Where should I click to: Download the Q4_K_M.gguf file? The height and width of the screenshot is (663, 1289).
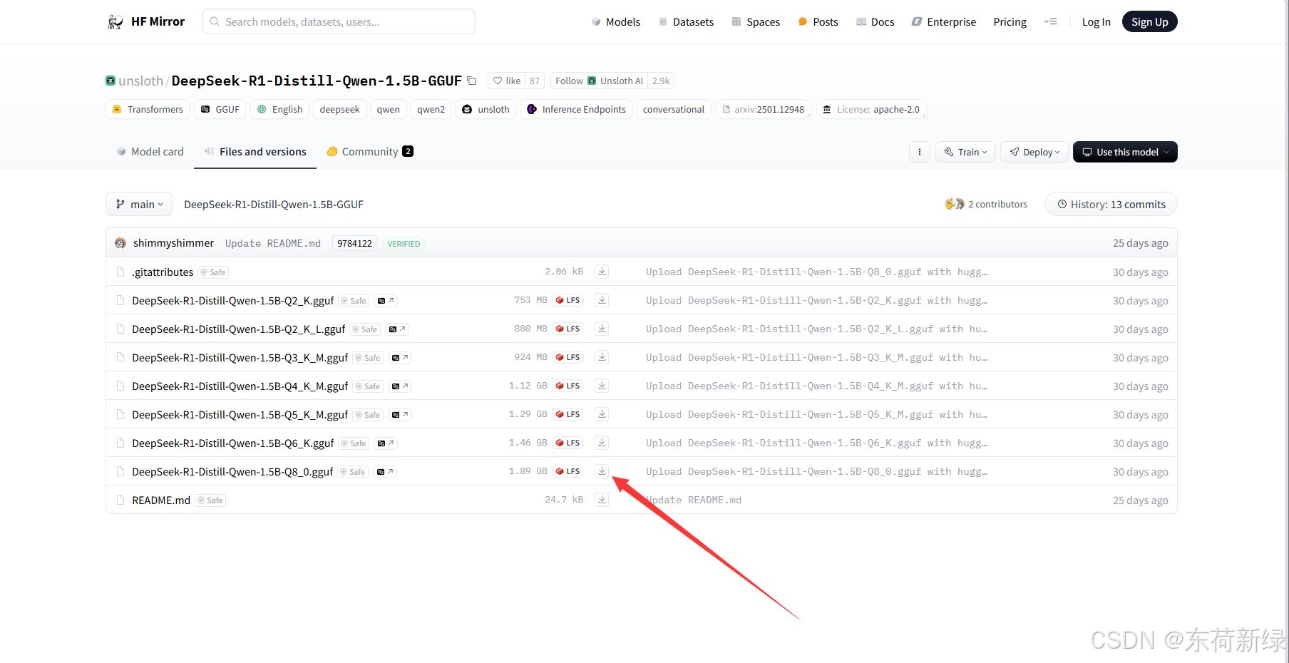[x=602, y=386]
